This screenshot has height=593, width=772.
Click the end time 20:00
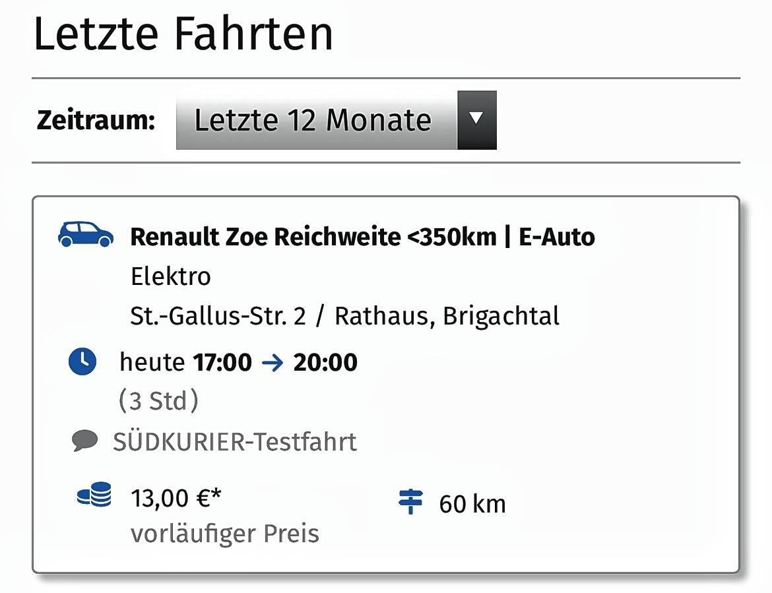[x=325, y=363]
